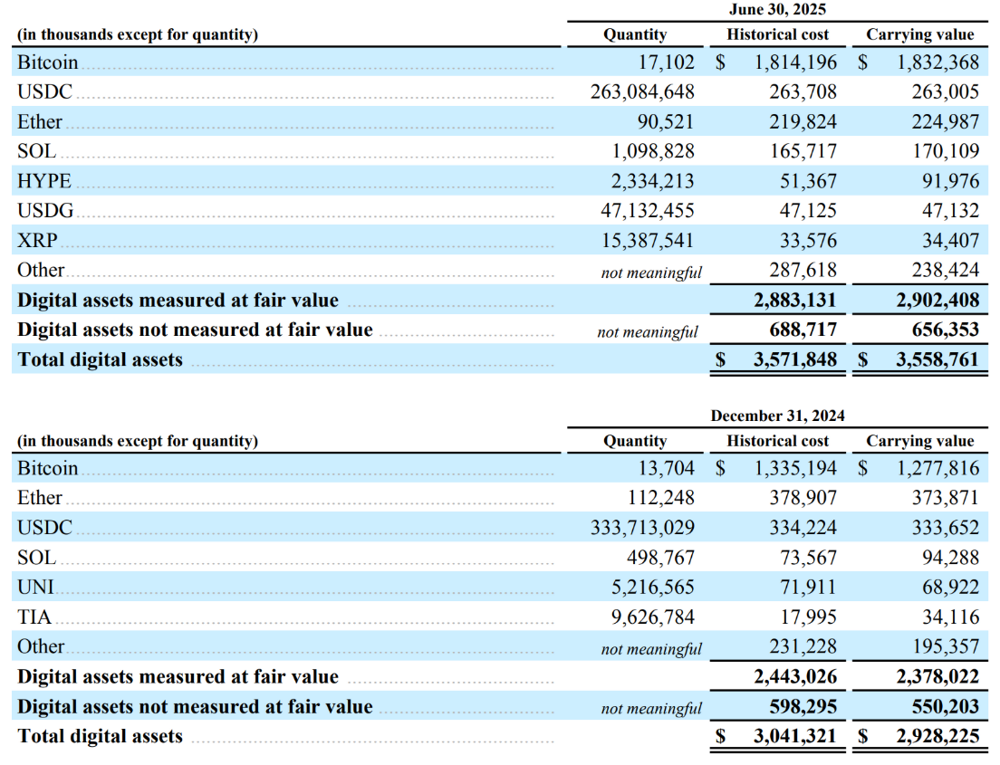Click not-fair-value cost 598,295
1000x765 pixels.
coord(803,706)
